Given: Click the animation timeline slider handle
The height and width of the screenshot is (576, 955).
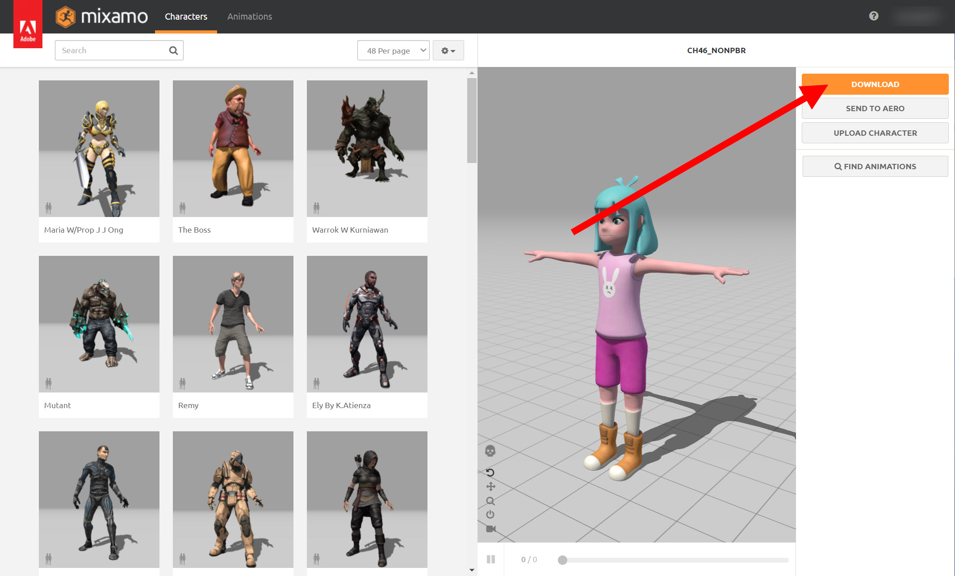Looking at the screenshot, I should pyautogui.click(x=562, y=560).
